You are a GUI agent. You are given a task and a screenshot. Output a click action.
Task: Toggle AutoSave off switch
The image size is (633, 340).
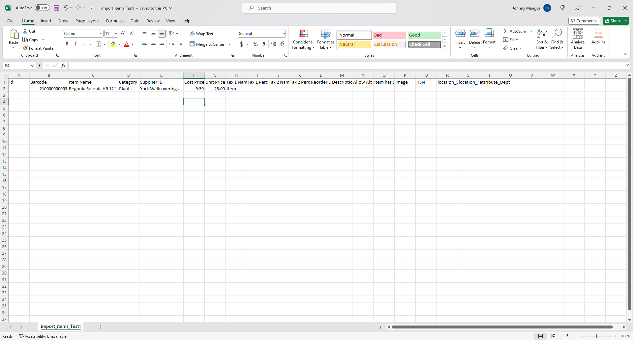point(42,8)
